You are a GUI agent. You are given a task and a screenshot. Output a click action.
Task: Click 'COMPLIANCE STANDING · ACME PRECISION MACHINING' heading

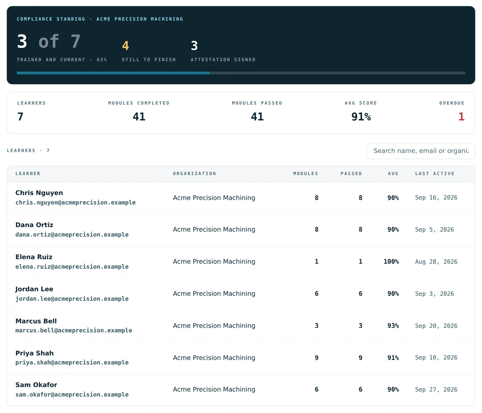(100, 19)
